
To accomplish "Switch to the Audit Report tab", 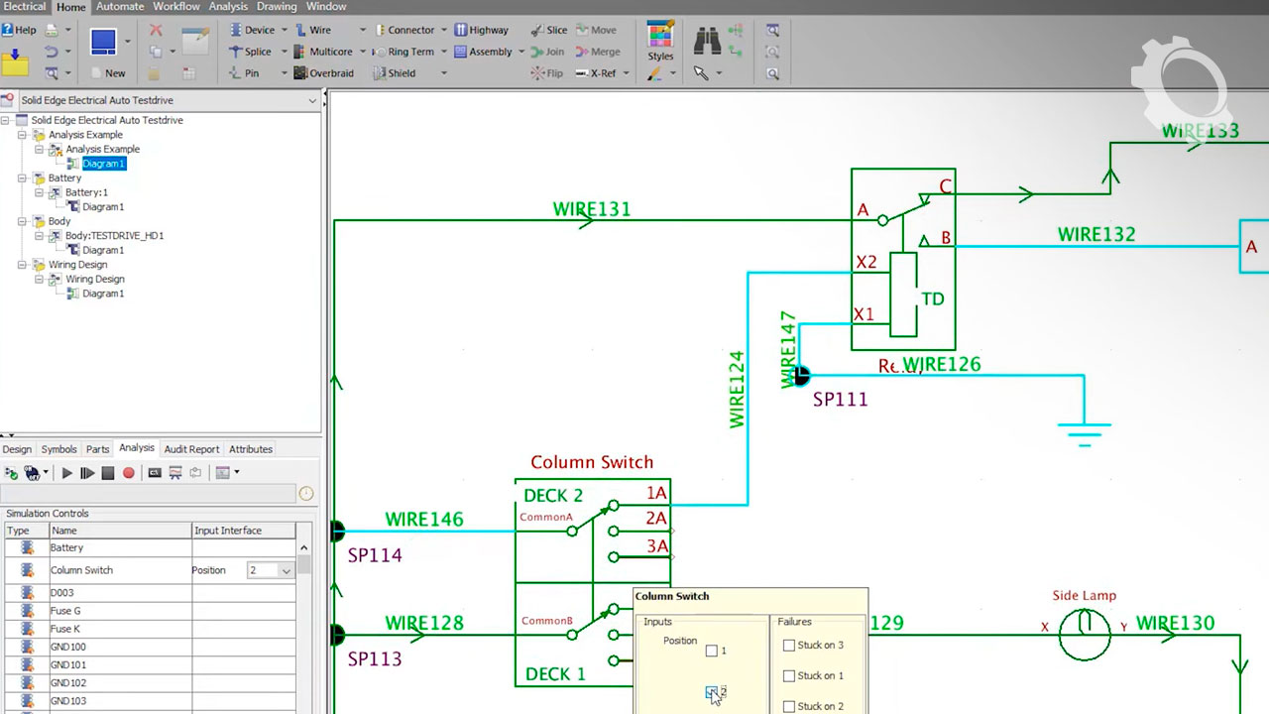I will click(x=191, y=449).
